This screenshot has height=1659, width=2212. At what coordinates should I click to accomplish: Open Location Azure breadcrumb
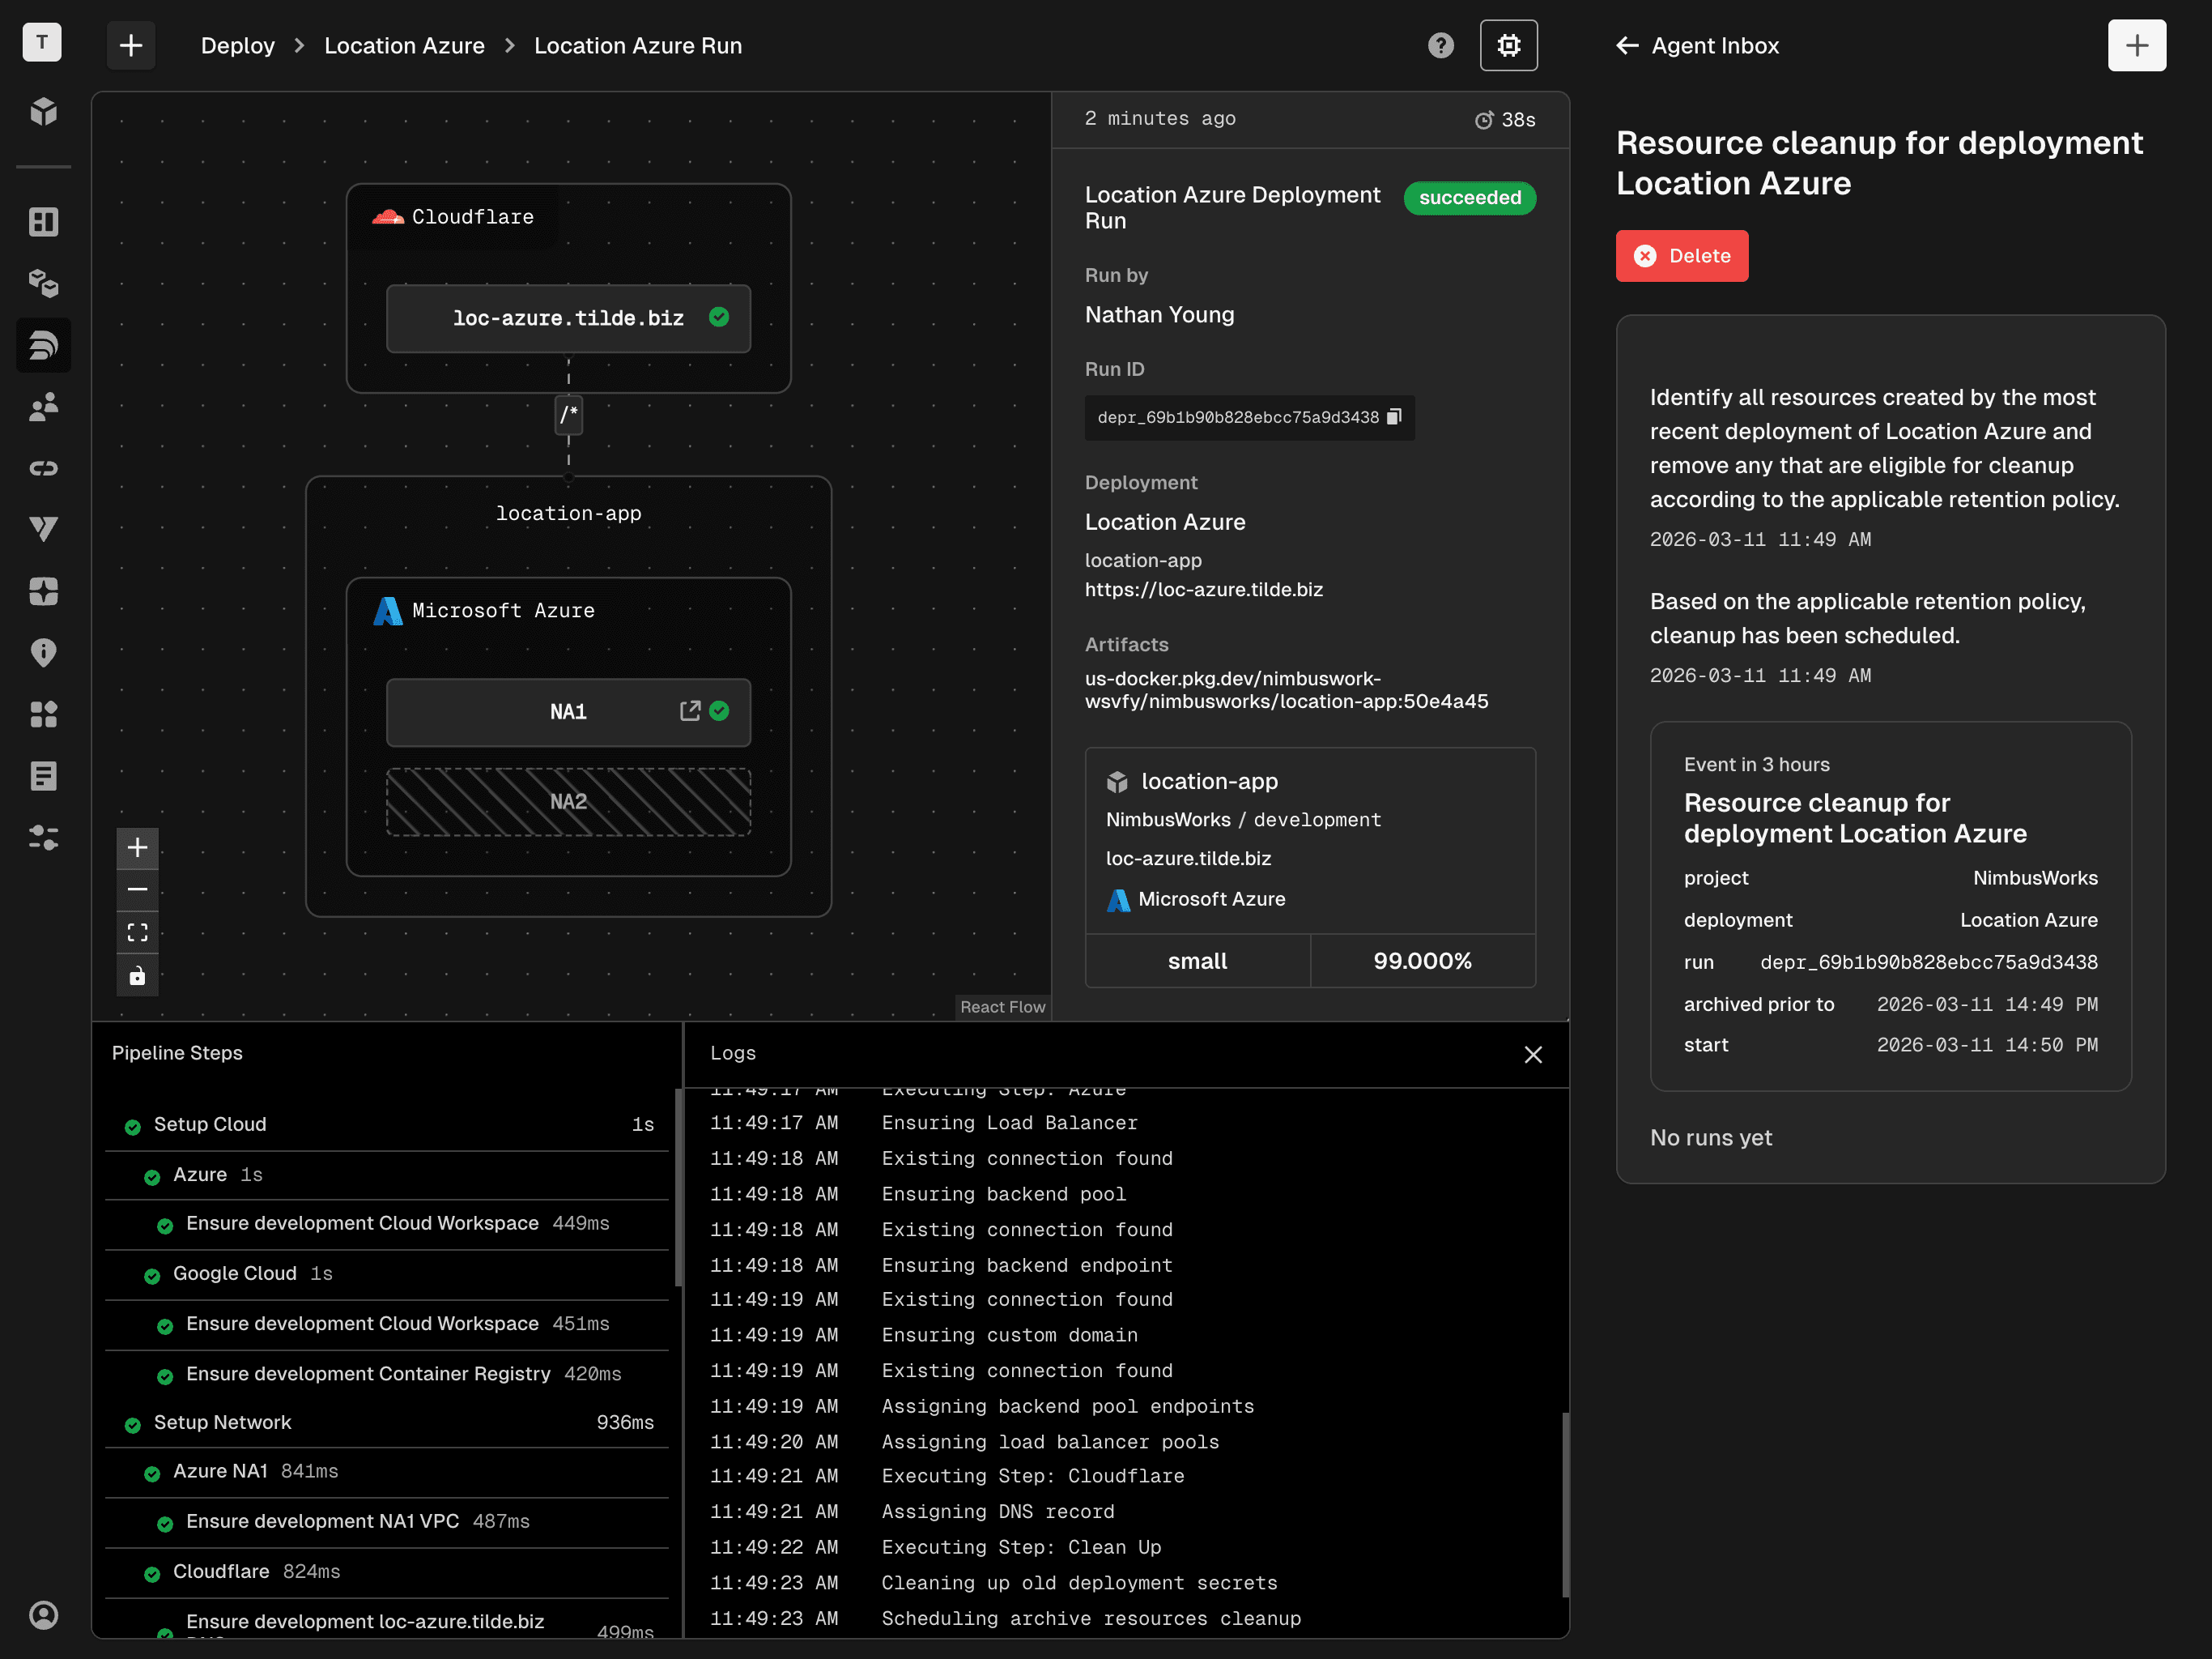click(404, 45)
